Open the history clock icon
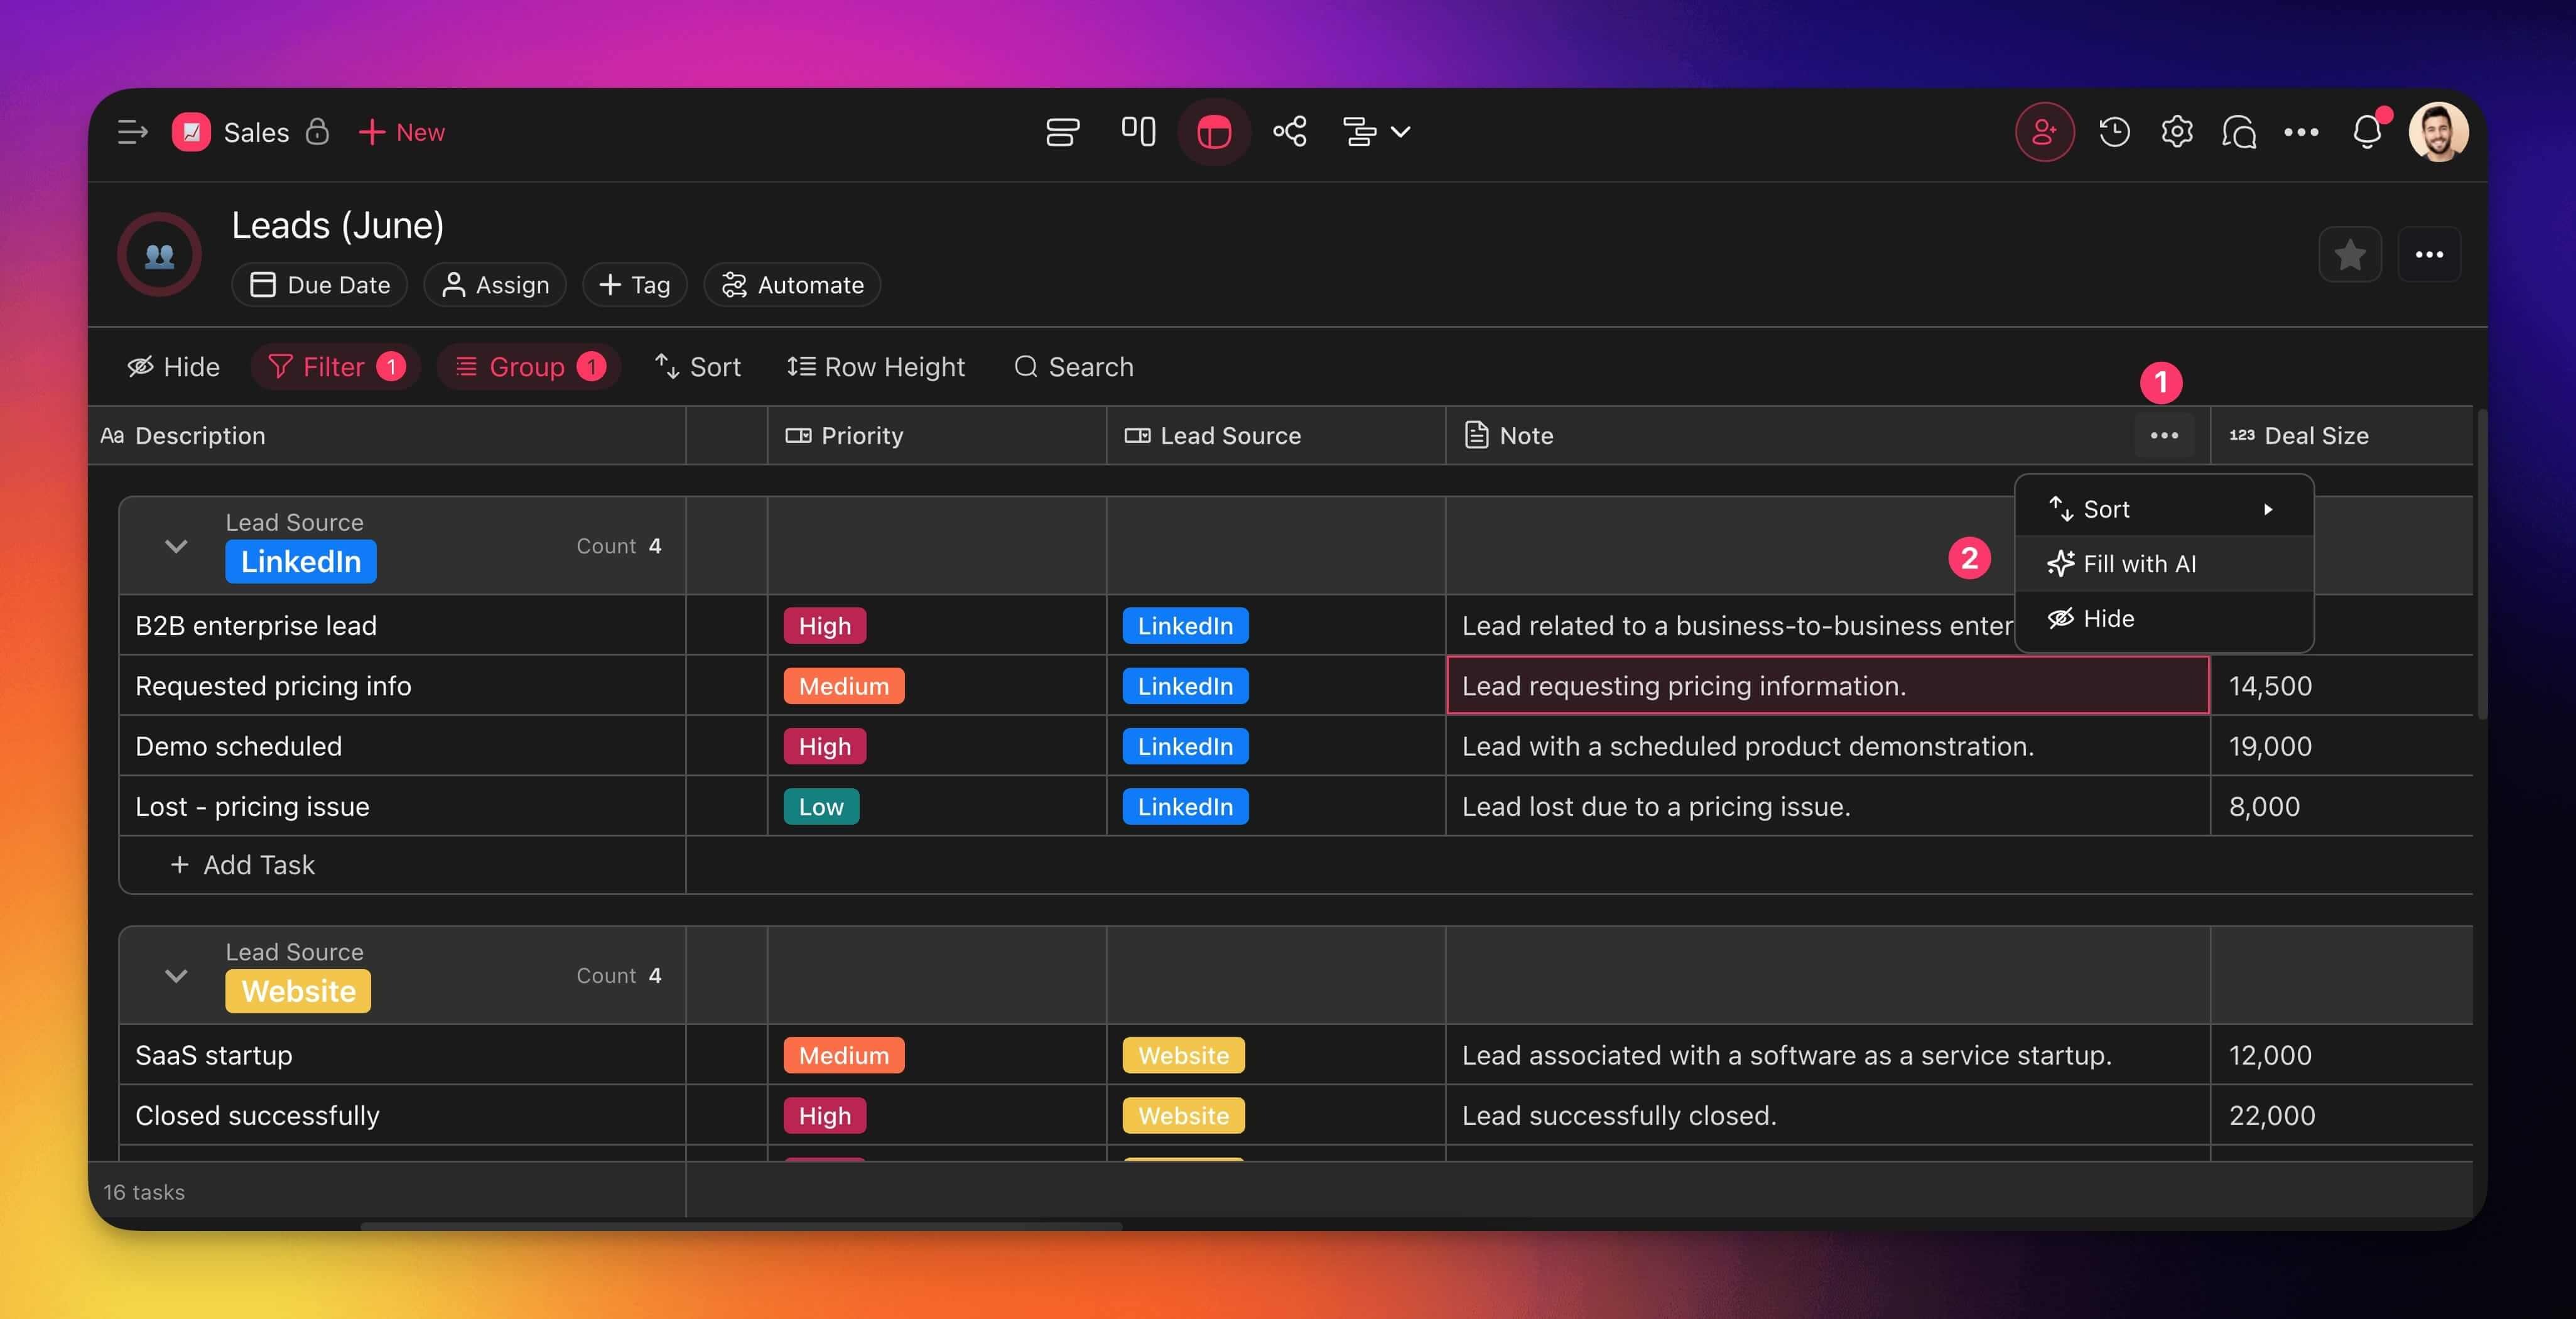 (2114, 132)
